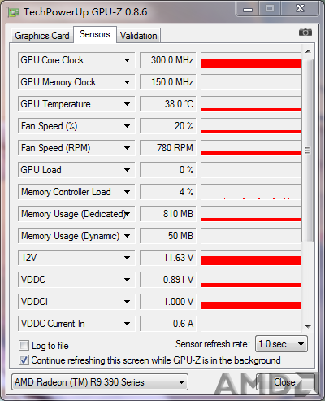
Task: Click the Sensors tab
Action: [95, 34]
